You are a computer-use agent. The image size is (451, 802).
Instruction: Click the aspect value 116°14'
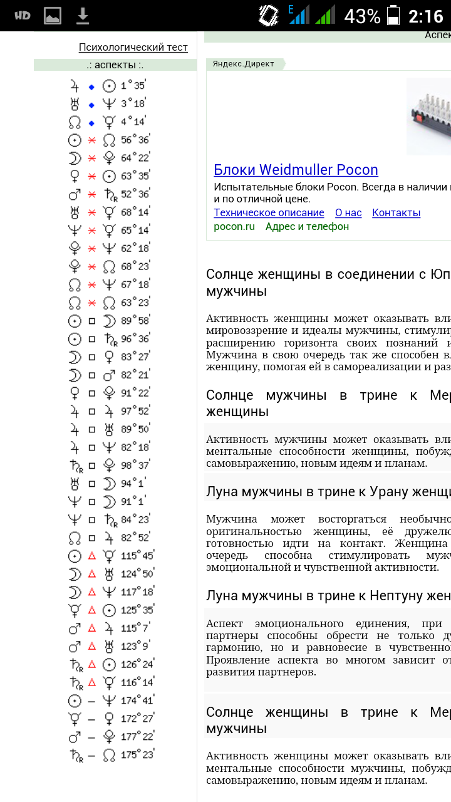coord(138,682)
